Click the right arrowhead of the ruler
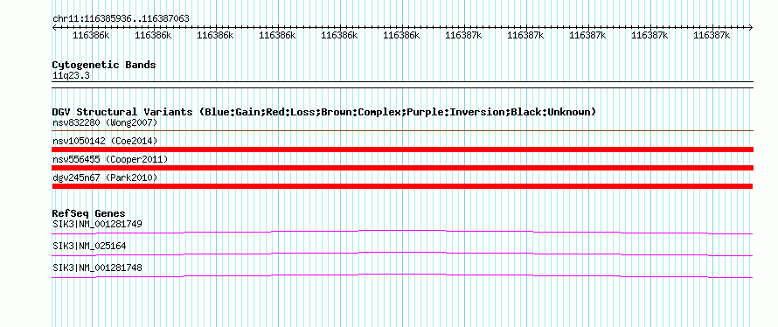The width and height of the screenshot is (778, 327). pyautogui.click(x=751, y=27)
